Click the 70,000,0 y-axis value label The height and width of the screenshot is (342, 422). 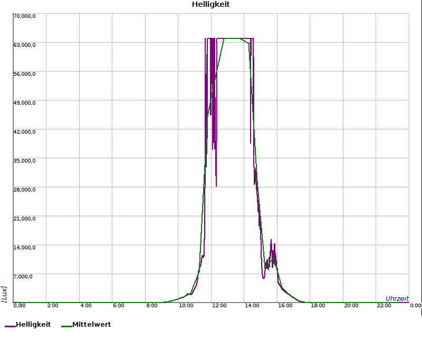click(24, 16)
